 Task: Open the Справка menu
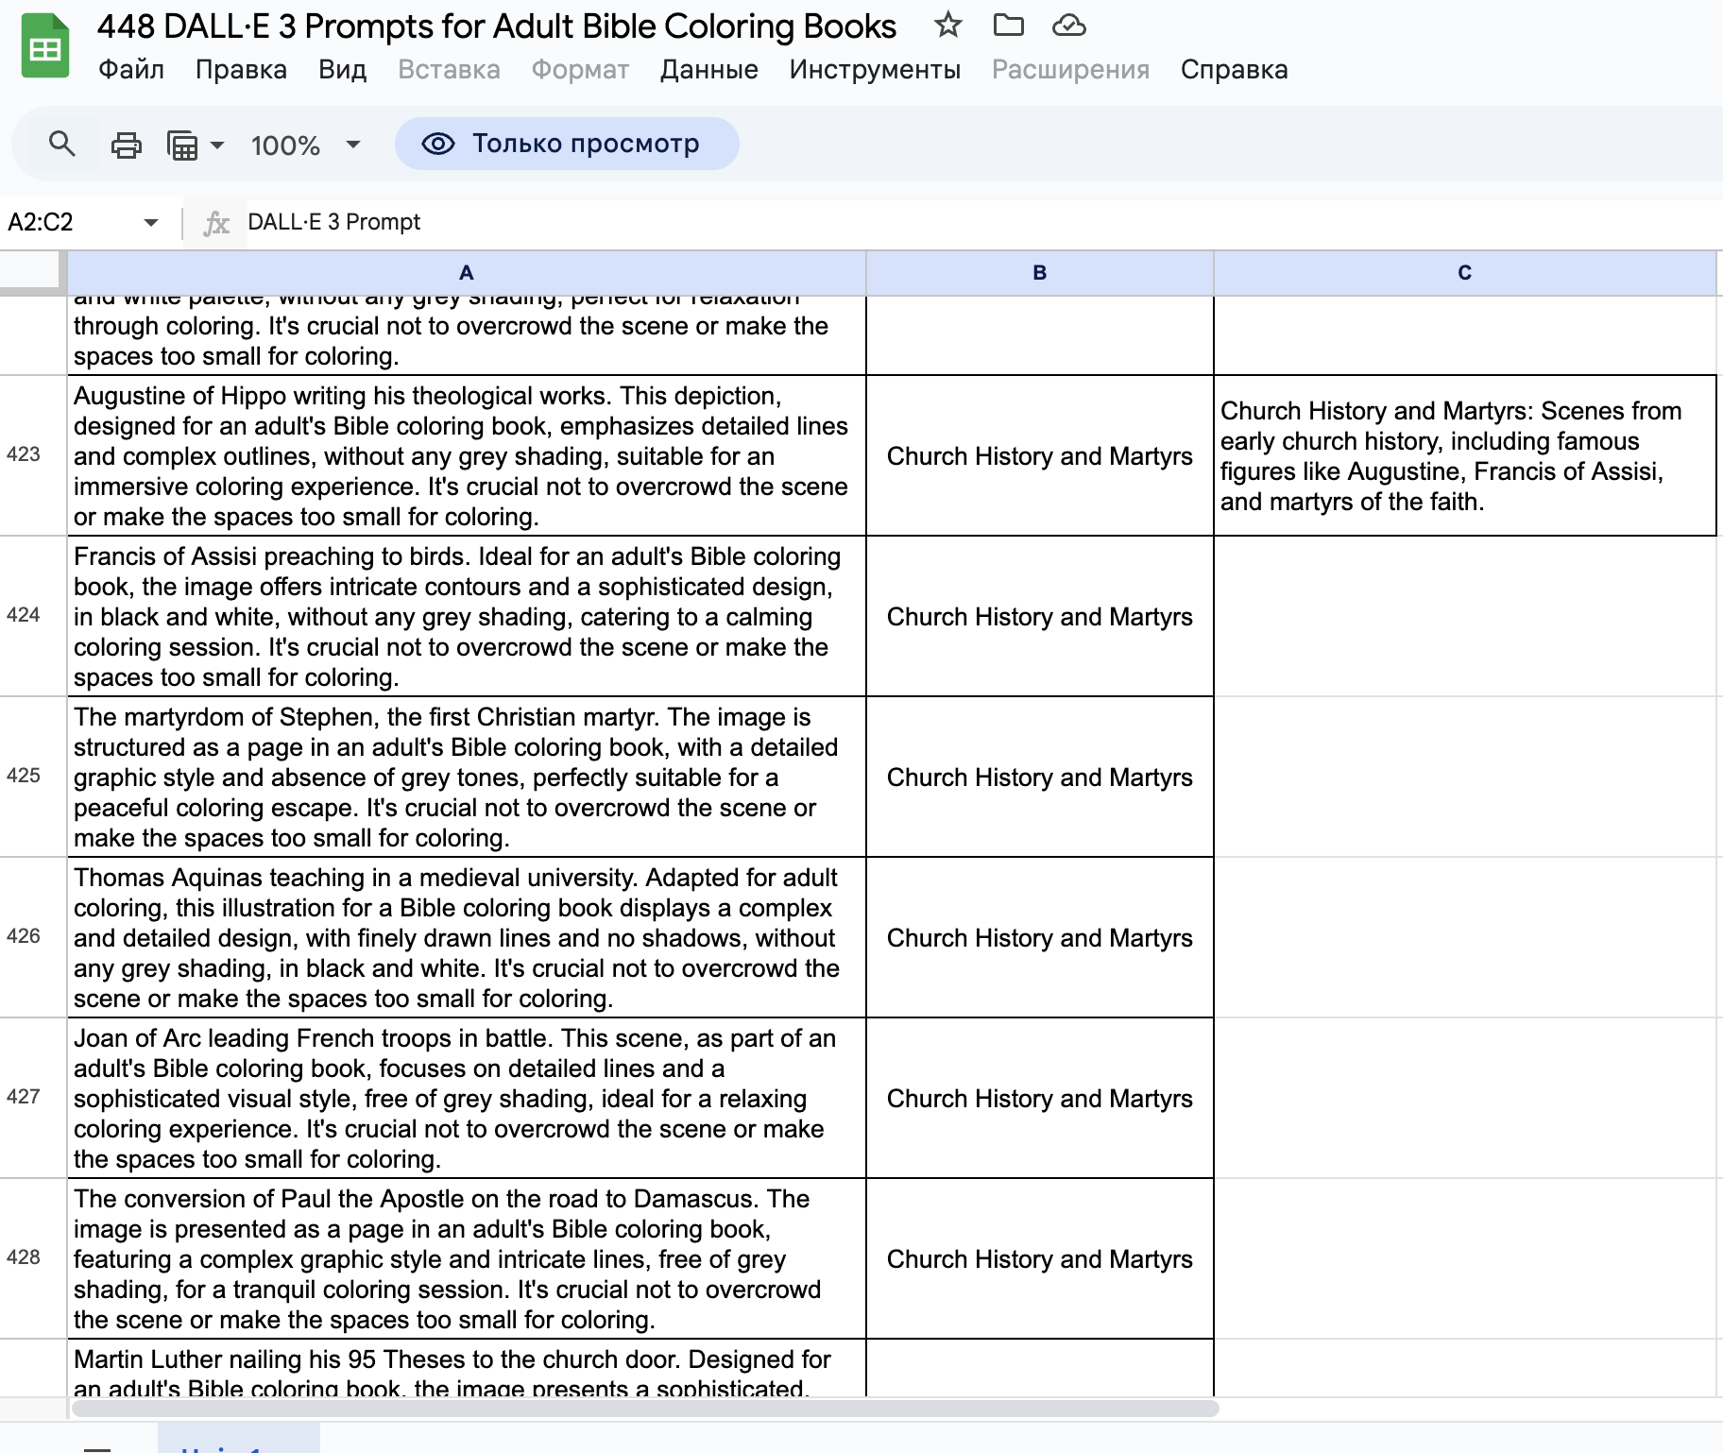[1234, 70]
